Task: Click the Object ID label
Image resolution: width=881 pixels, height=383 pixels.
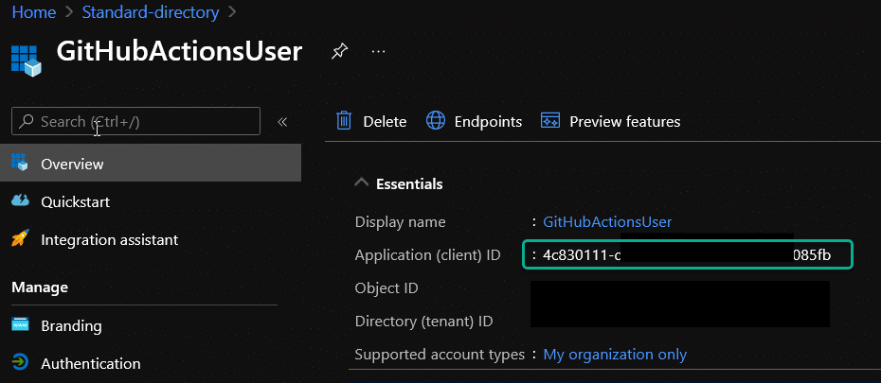Action: [387, 288]
